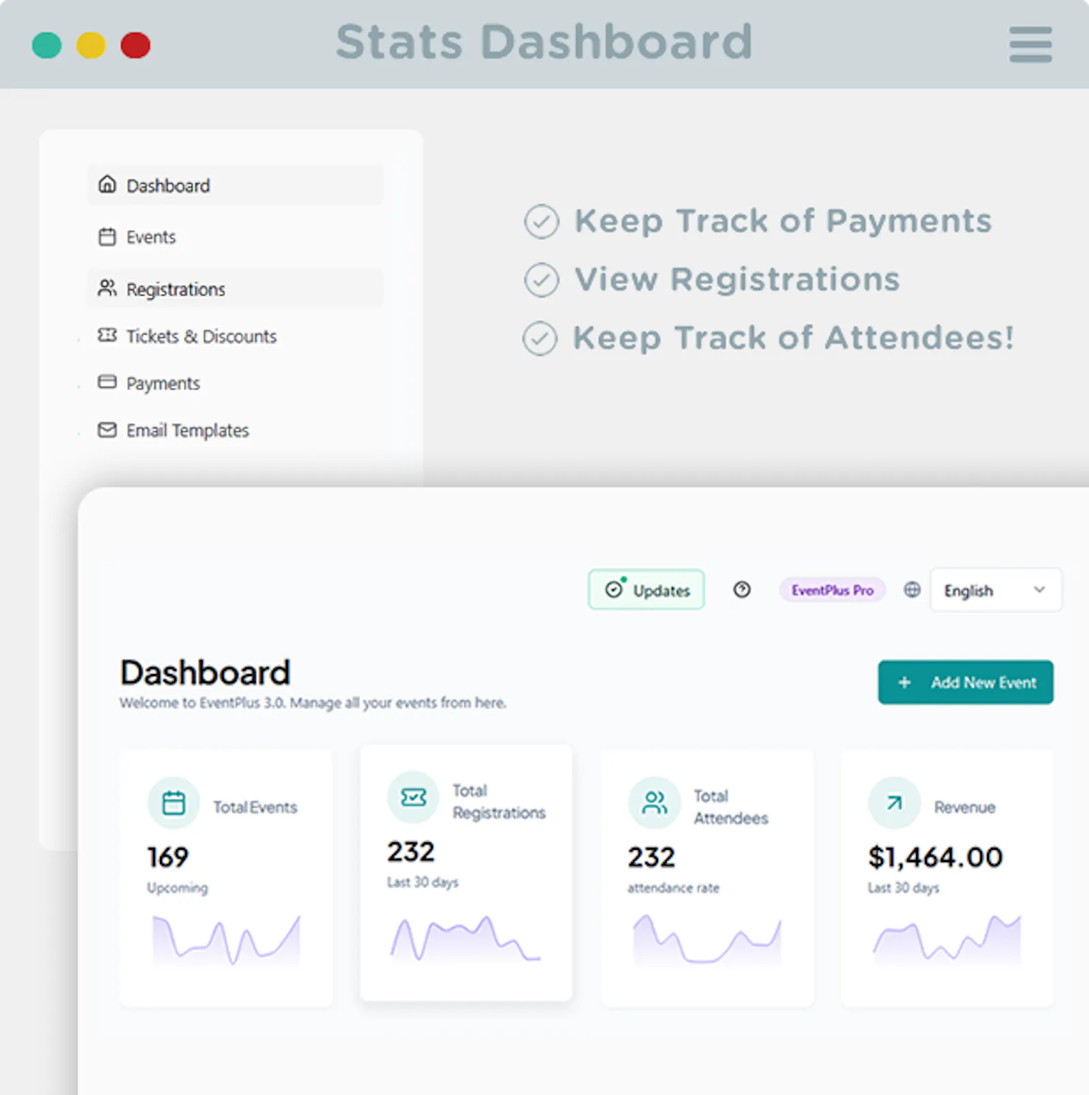This screenshot has height=1095, width=1089.
Task: Click the Total Attendees sparkline chart
Action: click(x=706, y=940)
